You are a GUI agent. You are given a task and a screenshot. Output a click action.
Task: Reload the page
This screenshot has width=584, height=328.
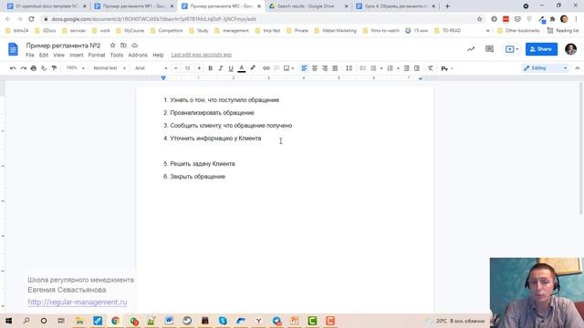pyautogui.click(x=31, y=19)
